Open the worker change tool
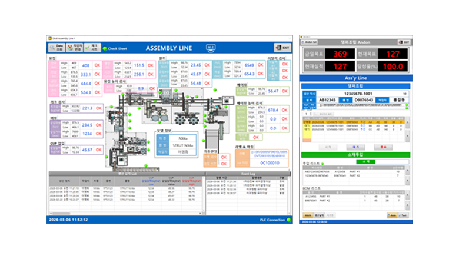Viewport: 459px width, 259px height. coord(75,48)
